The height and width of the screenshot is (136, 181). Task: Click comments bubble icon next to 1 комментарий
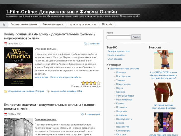tap(82, 114)
